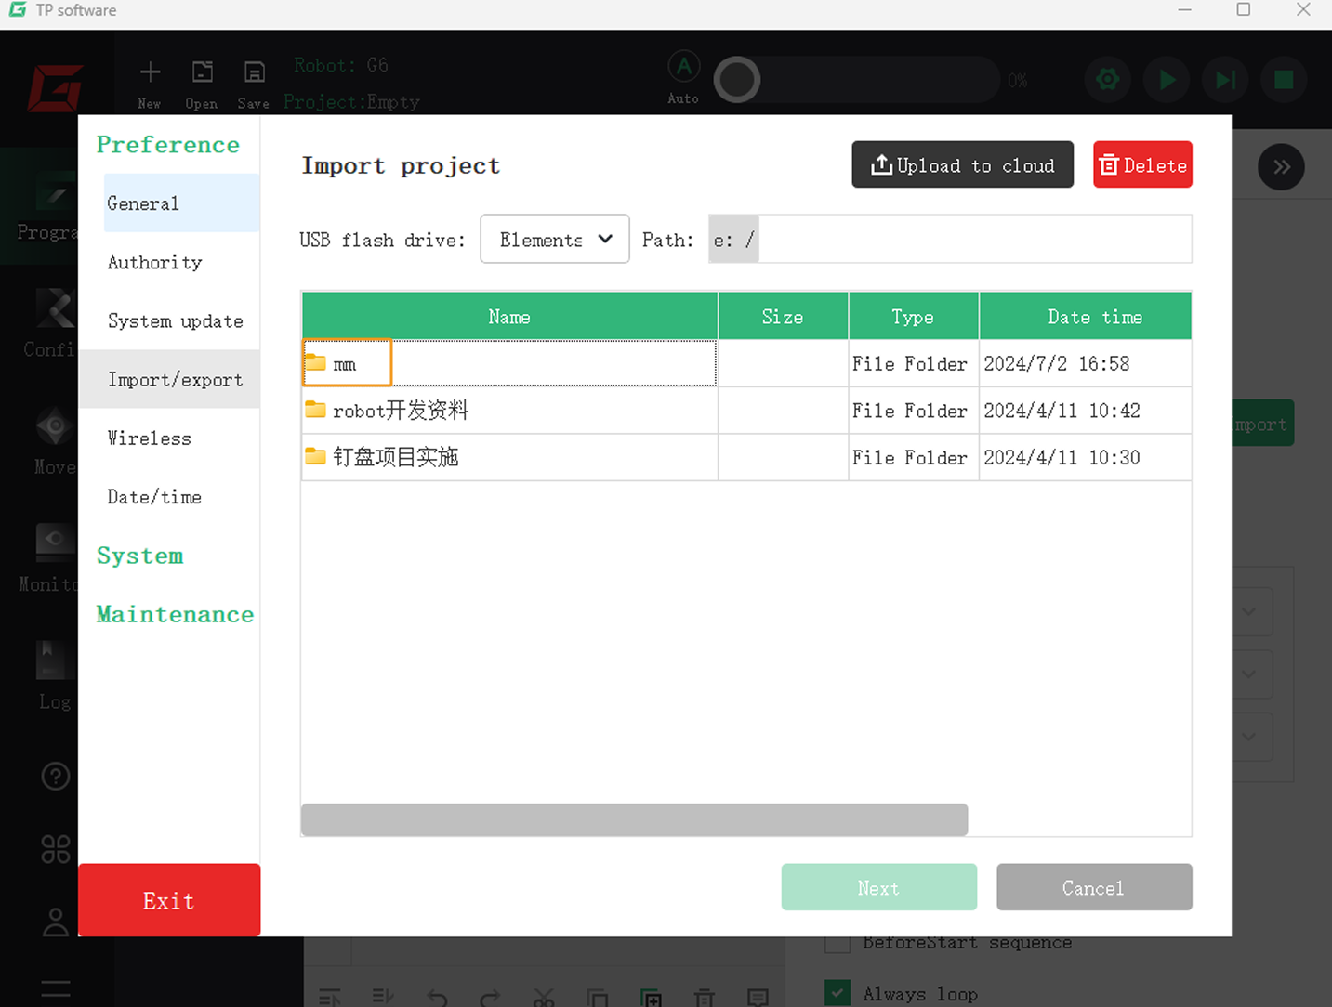Click the step-forward button in the top toolbar
Viewport: 1332px width, 1007px height.
1225,80
